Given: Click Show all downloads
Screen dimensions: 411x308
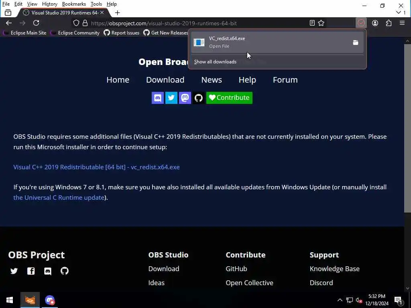Looking at the screenshot, I should coord(215,62).
